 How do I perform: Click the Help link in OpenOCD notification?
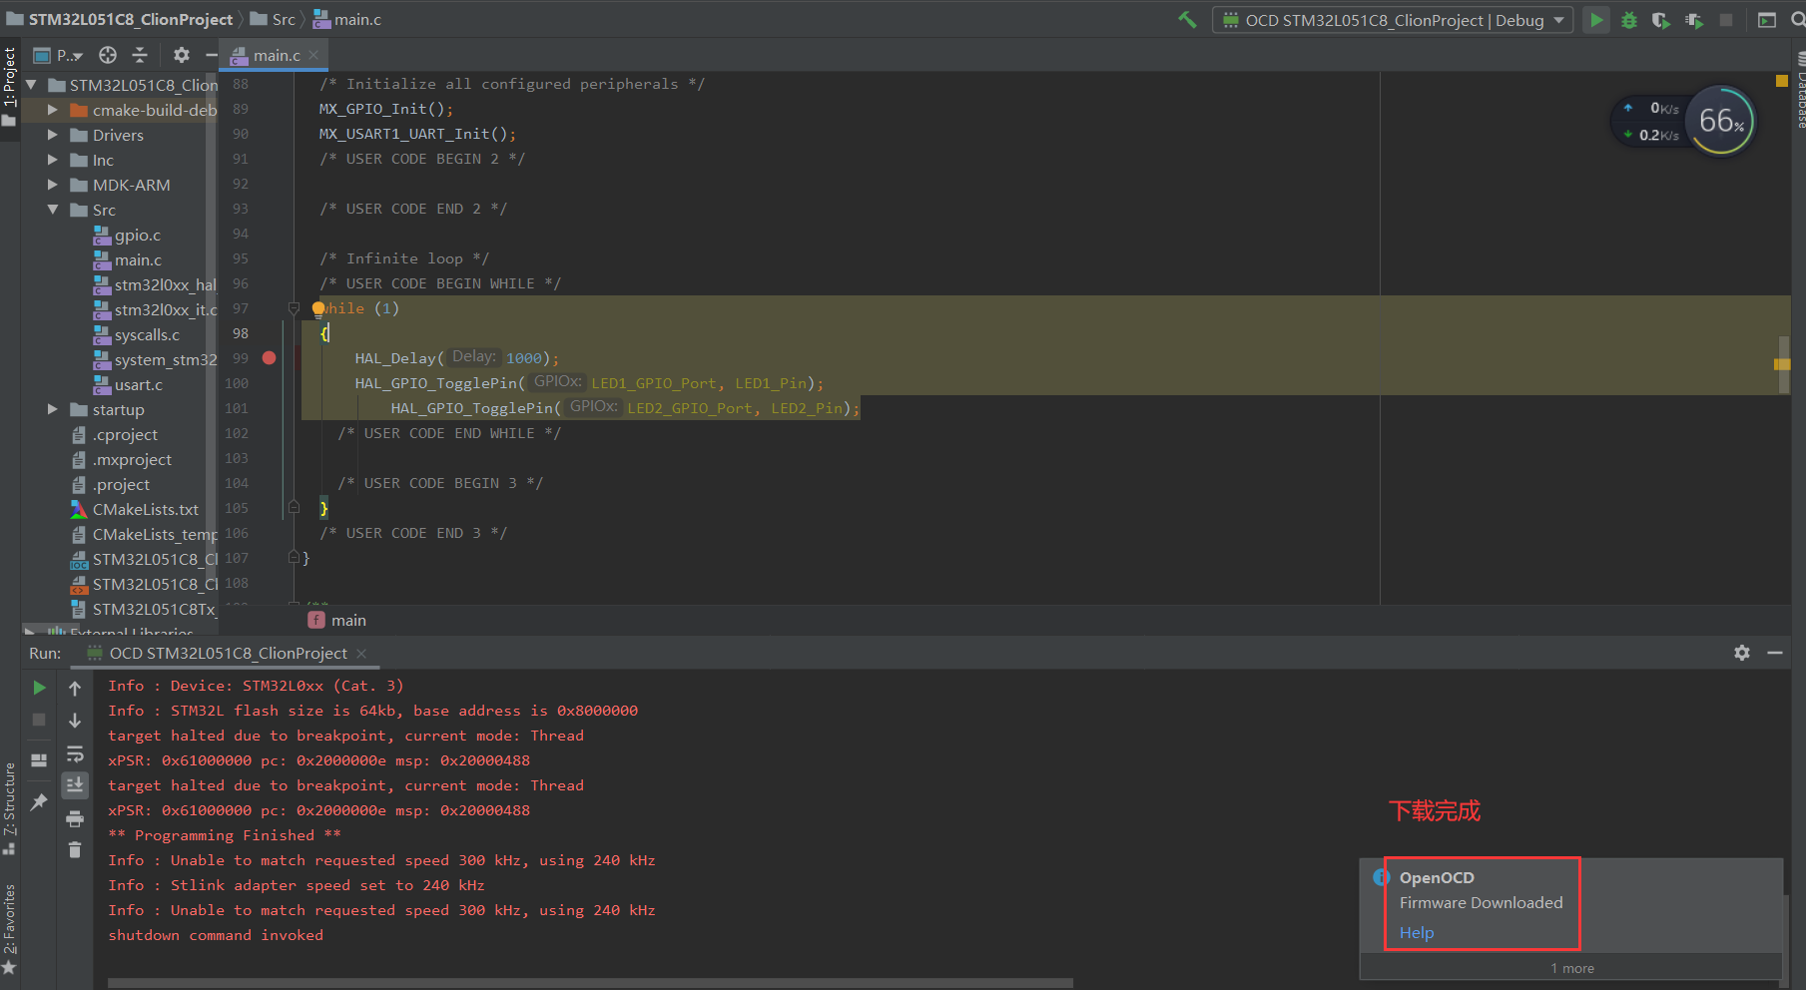tap(1416, 932)
